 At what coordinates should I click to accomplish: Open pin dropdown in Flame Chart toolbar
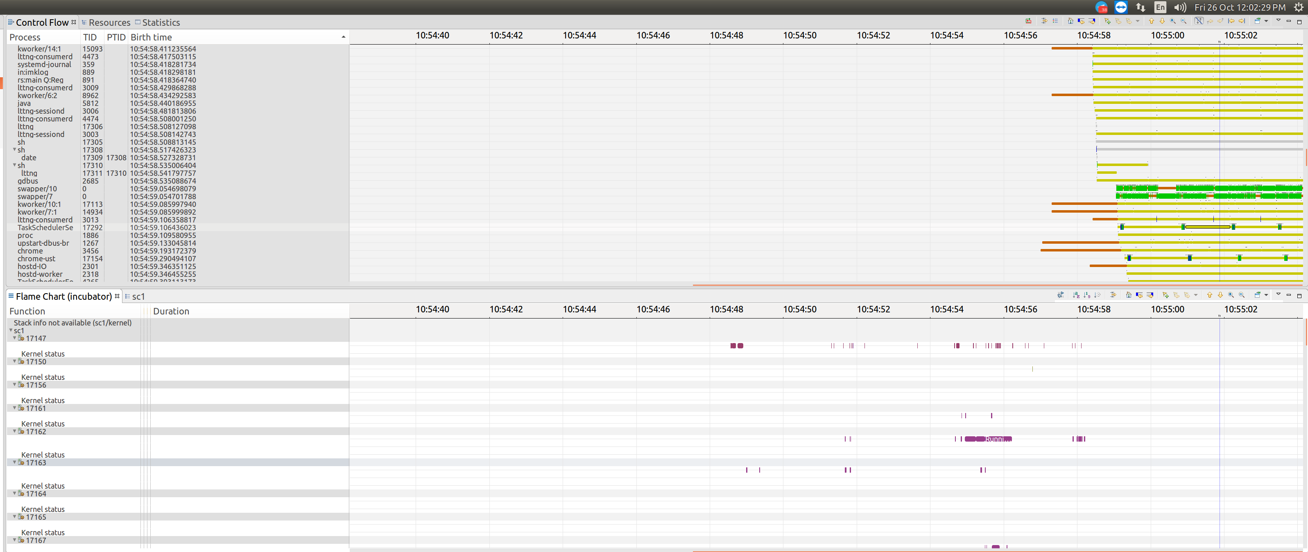pyautogui.click(x=1266, y=295)
